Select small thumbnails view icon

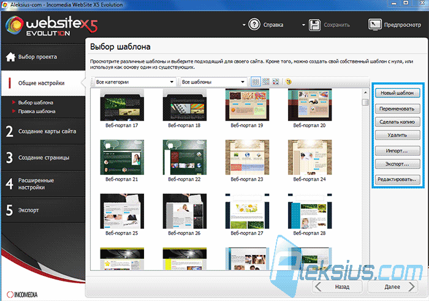256,82
